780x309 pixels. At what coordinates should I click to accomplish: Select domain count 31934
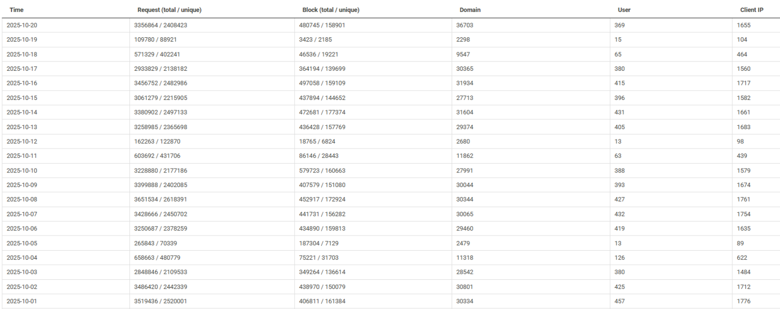(465, 83)
